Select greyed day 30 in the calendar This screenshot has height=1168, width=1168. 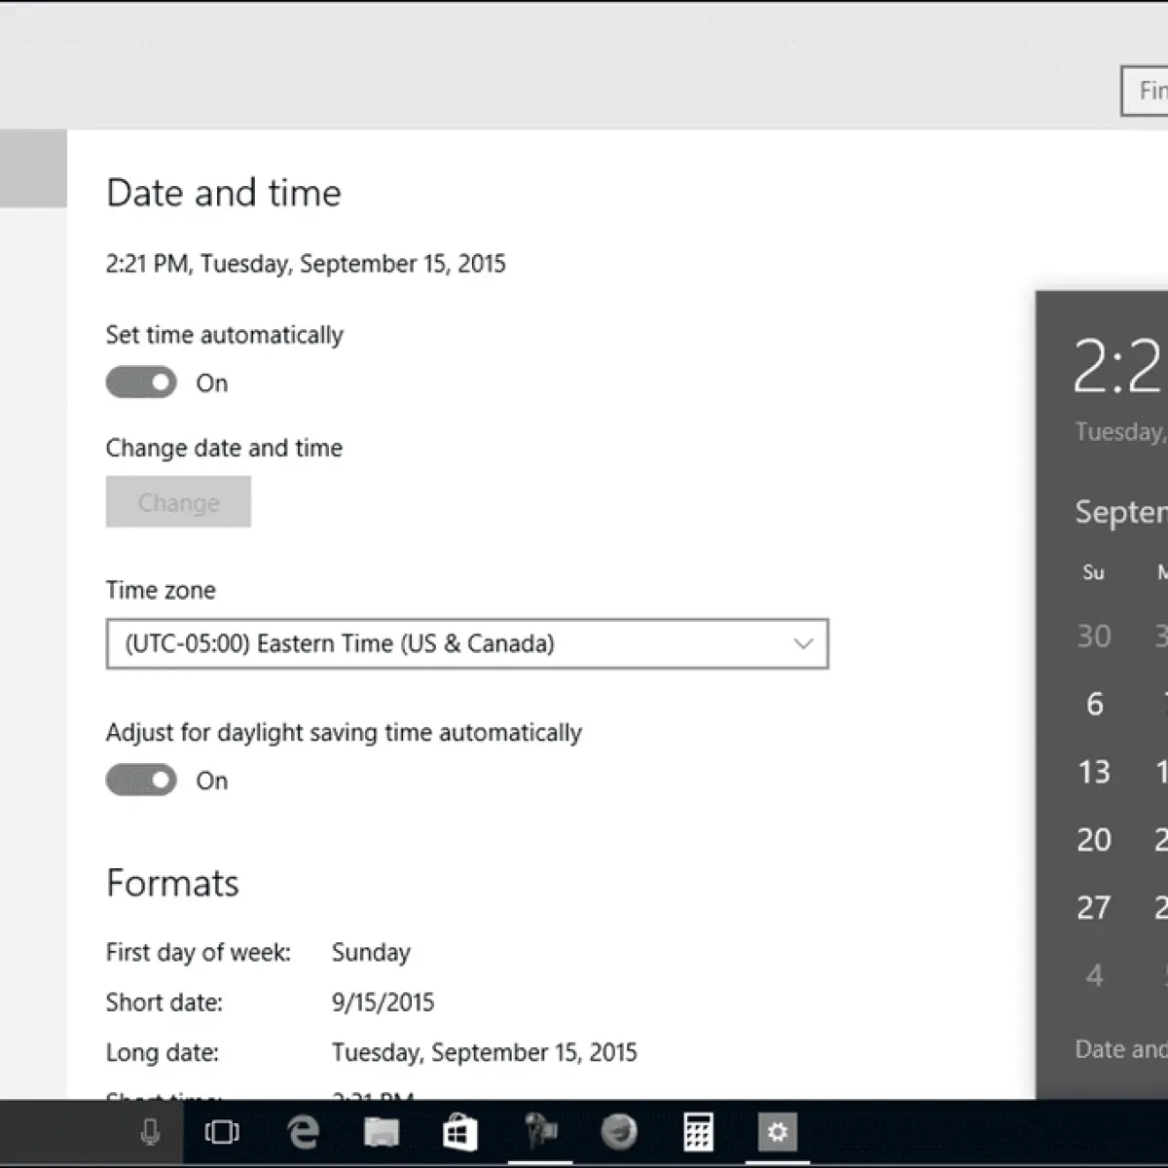click(x=1094, y=637)
